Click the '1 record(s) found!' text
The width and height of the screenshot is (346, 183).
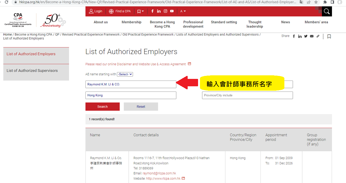[102, 119]
